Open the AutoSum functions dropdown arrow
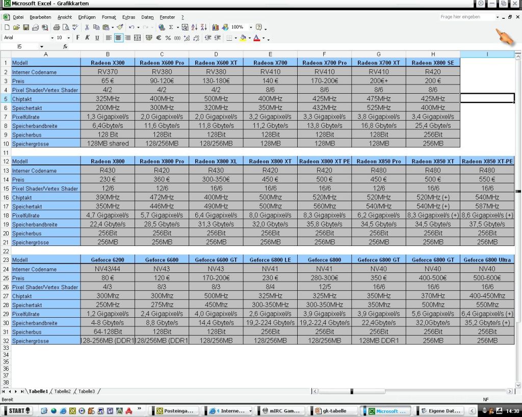Image resolution: width=522 pixels, height=417 pixels. click(178, 27)
